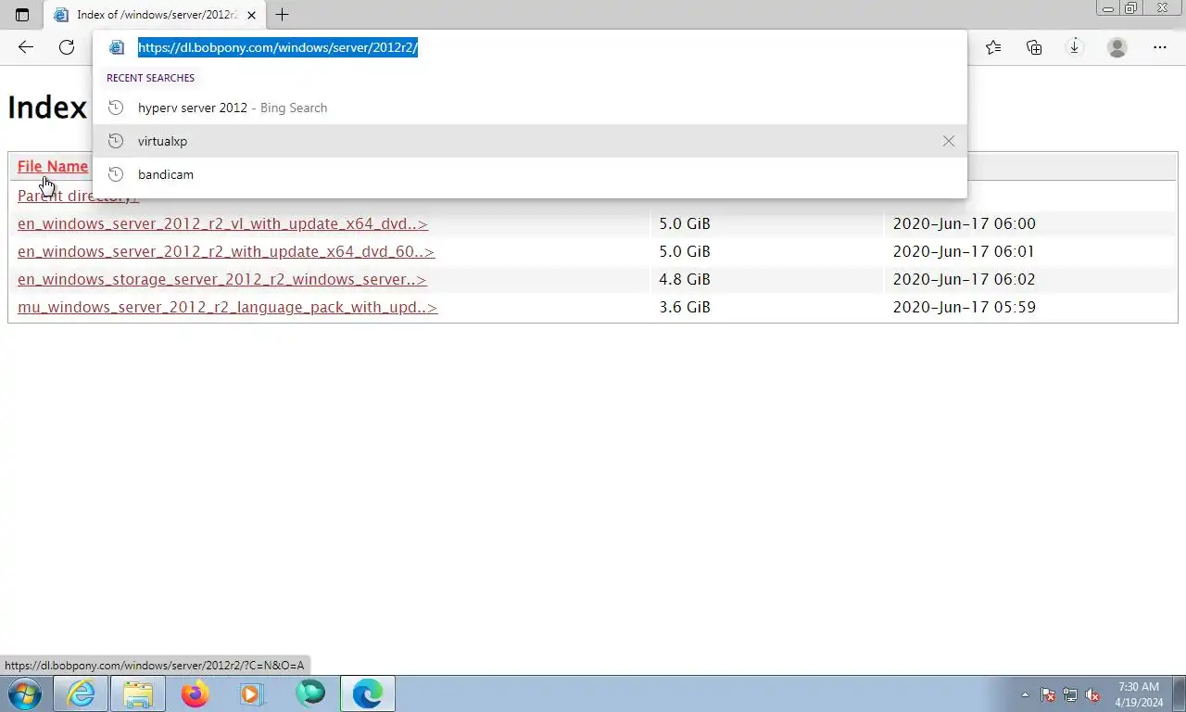Open Windows Explorer folder on taskbar

click(138, 693)
